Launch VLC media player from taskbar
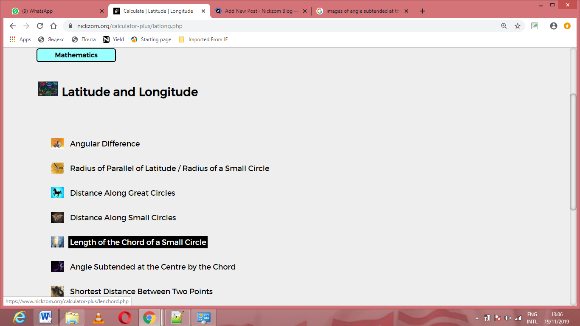This screenshot has width=580, height=326. [x=98, y=317]
